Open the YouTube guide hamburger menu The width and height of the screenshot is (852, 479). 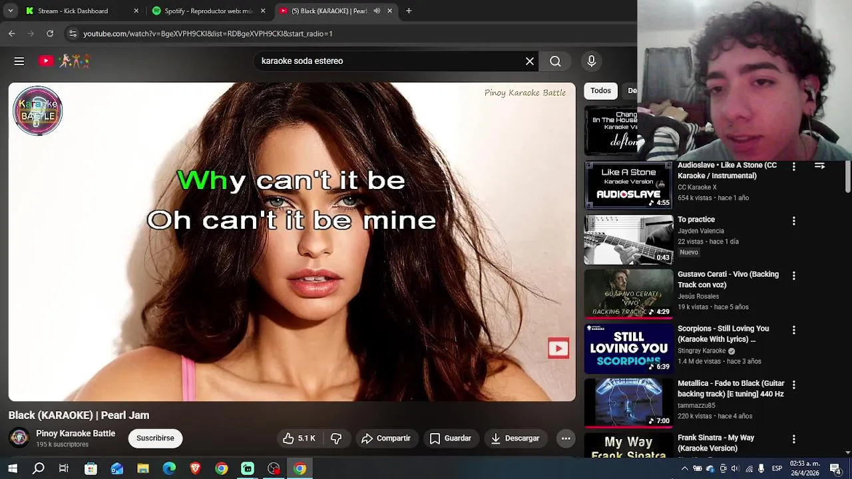pos(19,61)
